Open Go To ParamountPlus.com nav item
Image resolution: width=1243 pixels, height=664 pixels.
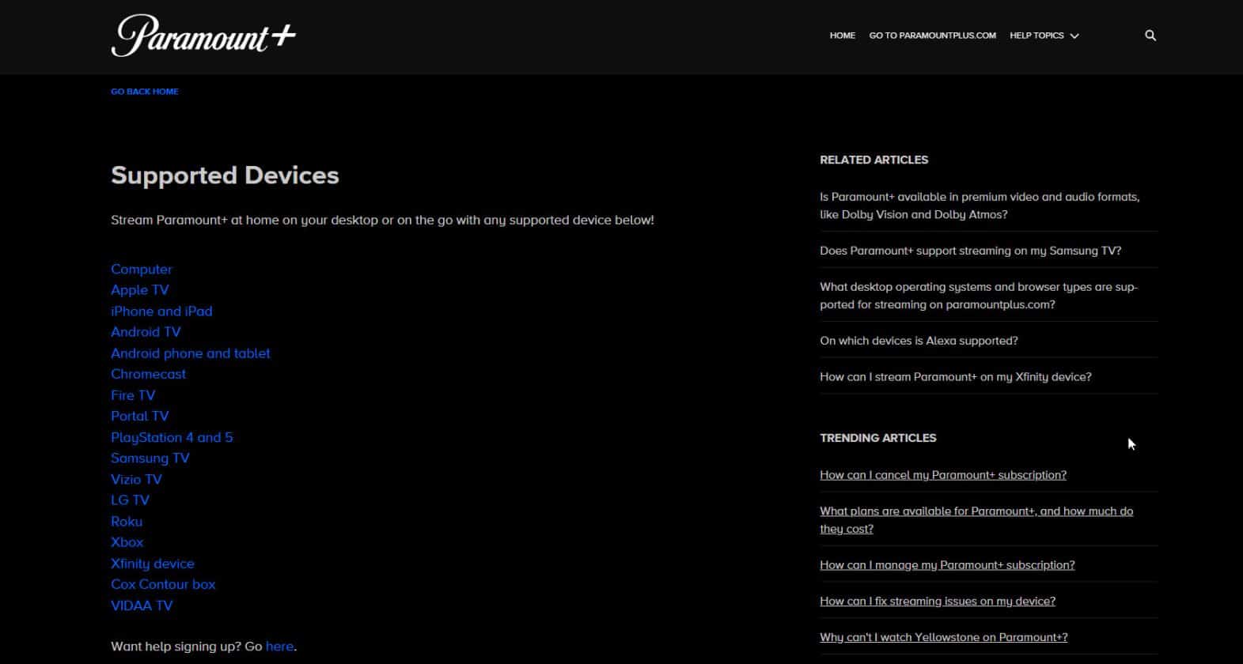(x=932, y=36)
